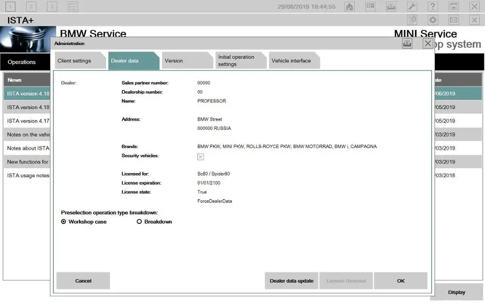The width and height of the screenshot is (485, 303).
Task: Click the License state value True
Action: click(x=202, y=192)
